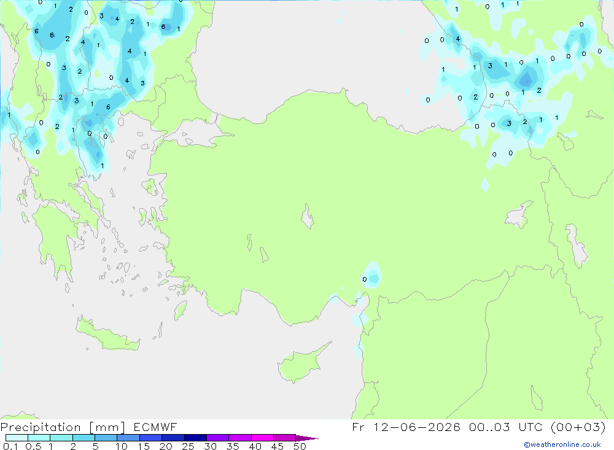Screen dimensions: 614x450
Task: Select the 5–10 mm legend color swatch
Action: [x=106, y=438]
